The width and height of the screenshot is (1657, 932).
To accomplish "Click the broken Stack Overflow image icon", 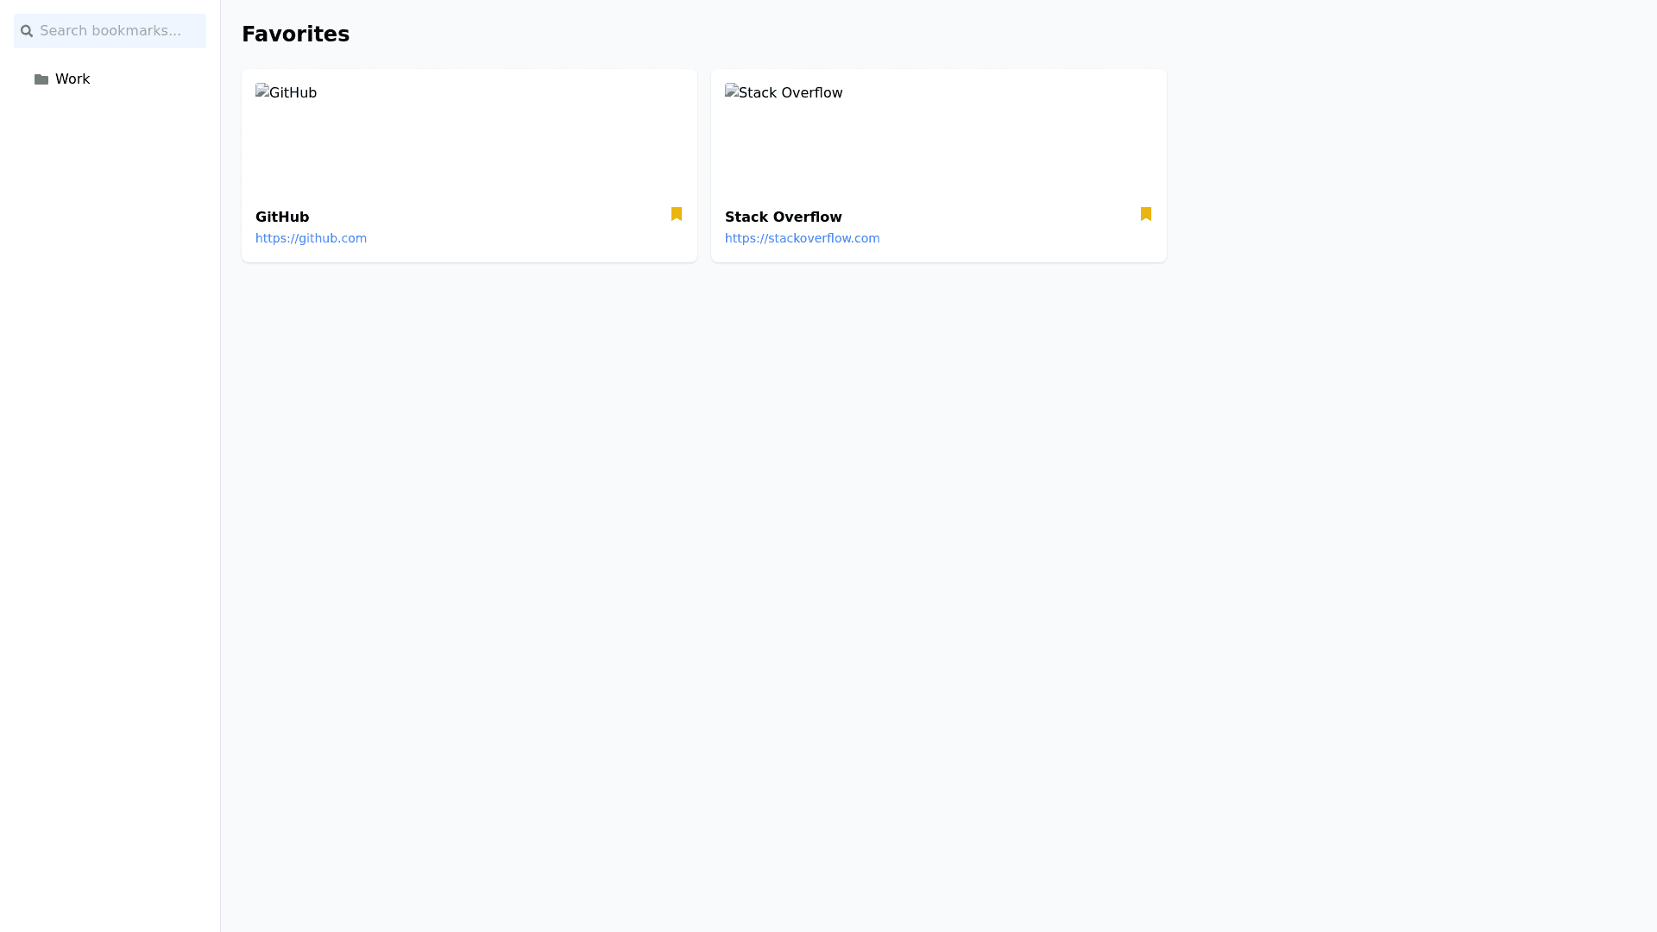I will [732, 91].
